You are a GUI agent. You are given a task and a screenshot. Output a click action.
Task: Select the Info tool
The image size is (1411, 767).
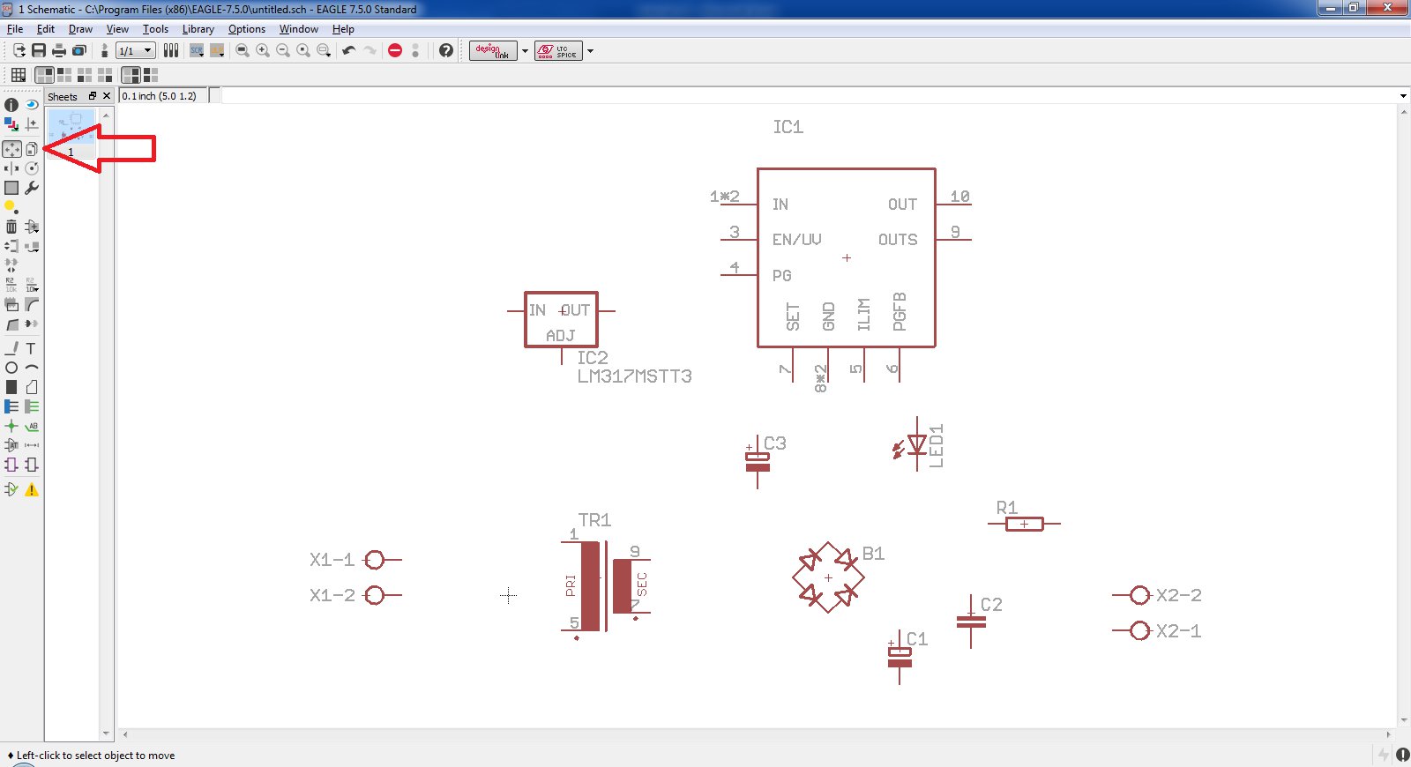coord(11,105)
